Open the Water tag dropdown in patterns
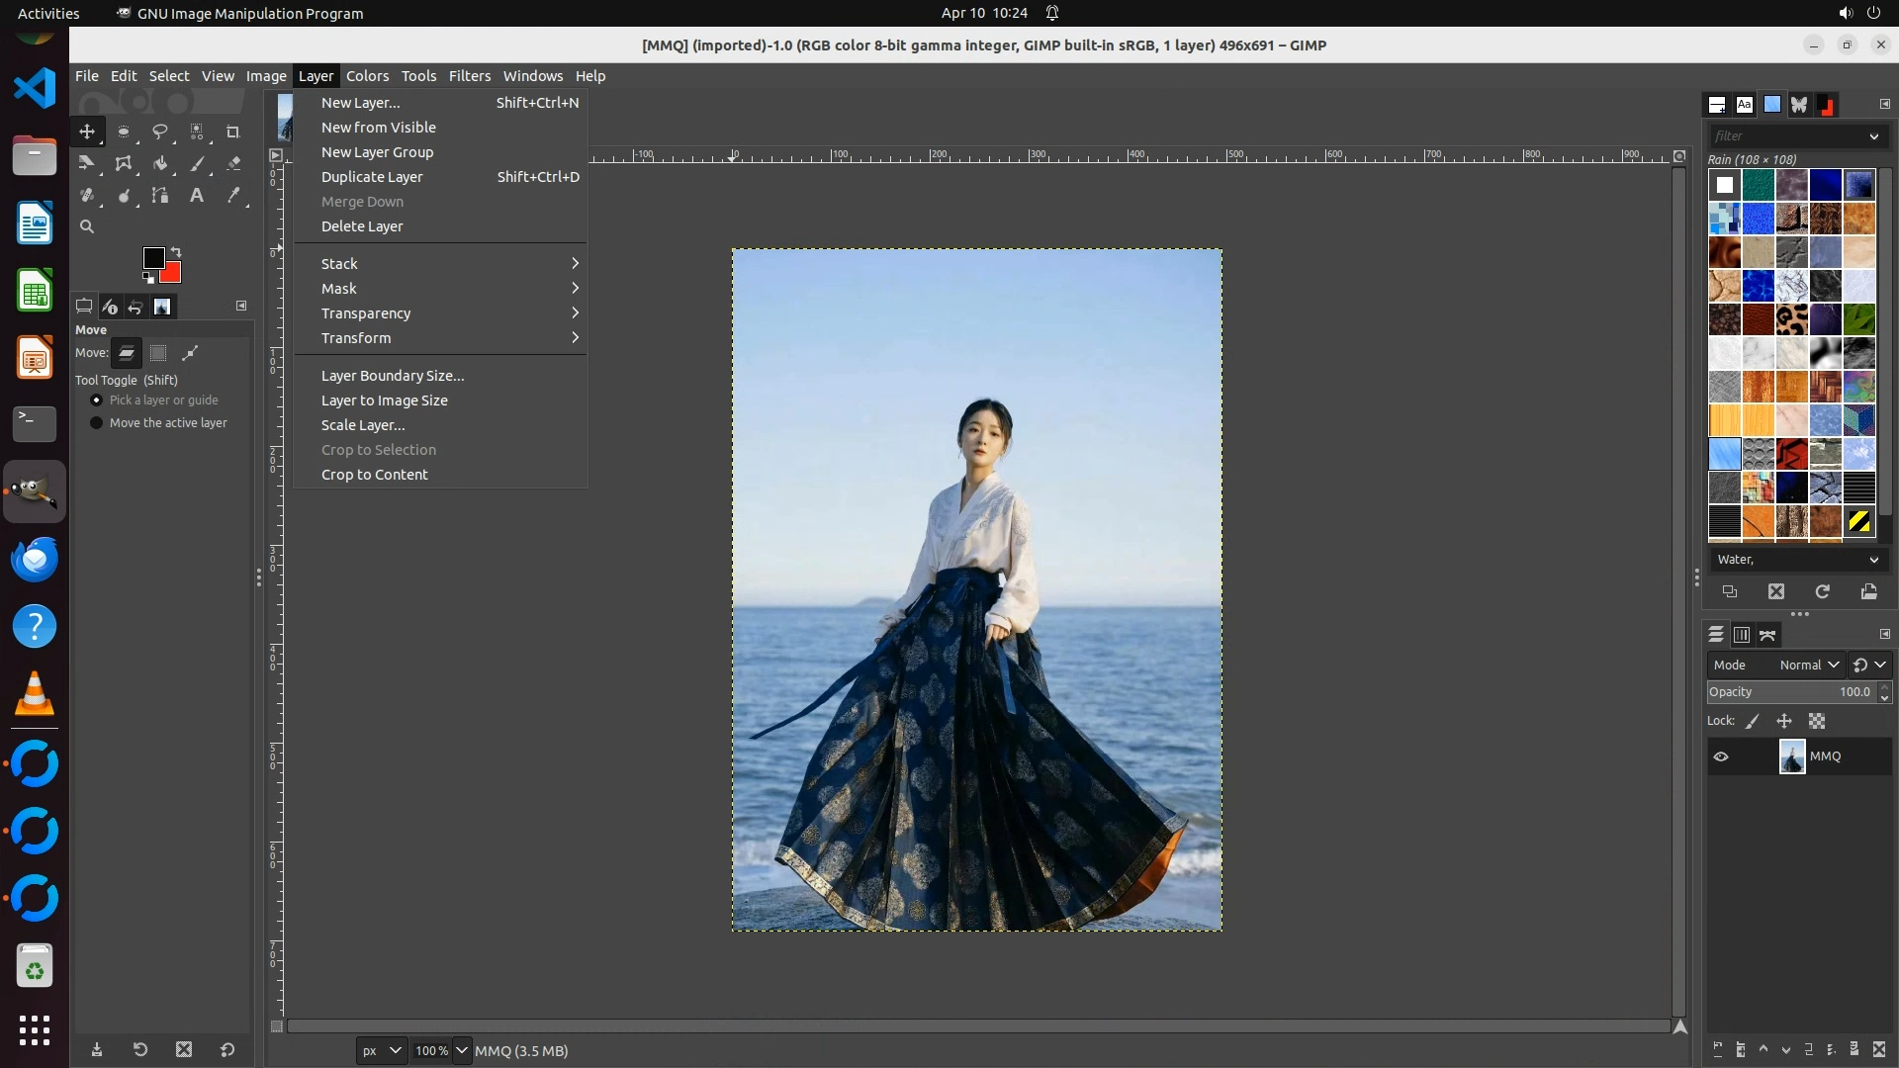The height and width of the screenshot is (1068, 1899). (1796, 560)
